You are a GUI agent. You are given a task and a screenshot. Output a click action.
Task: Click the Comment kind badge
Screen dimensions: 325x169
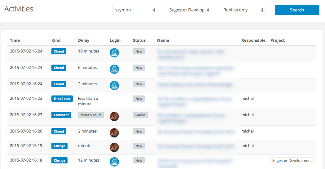61,115
